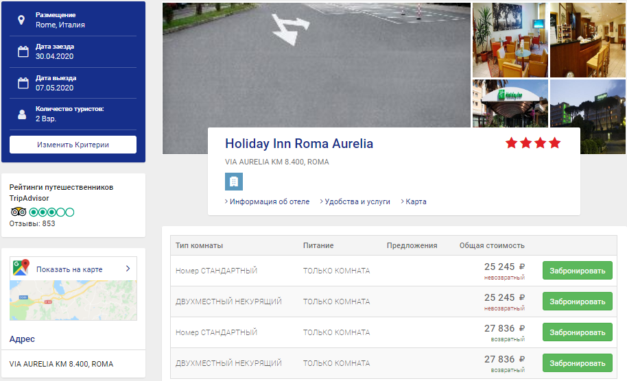Open Удобства и услуги section link
Screen dimensions: 627x381
pyautogui.click(x=355, y=201)
